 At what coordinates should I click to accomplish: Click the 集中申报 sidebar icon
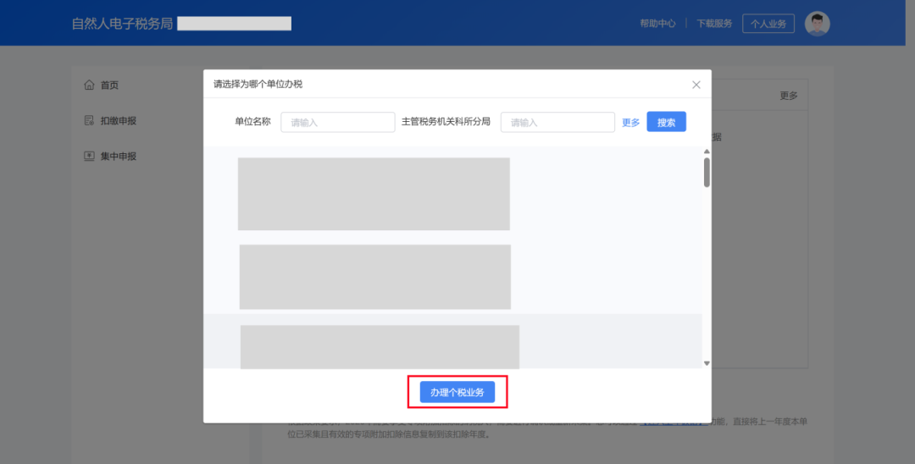pyautogui.click(x=89, y=157)
